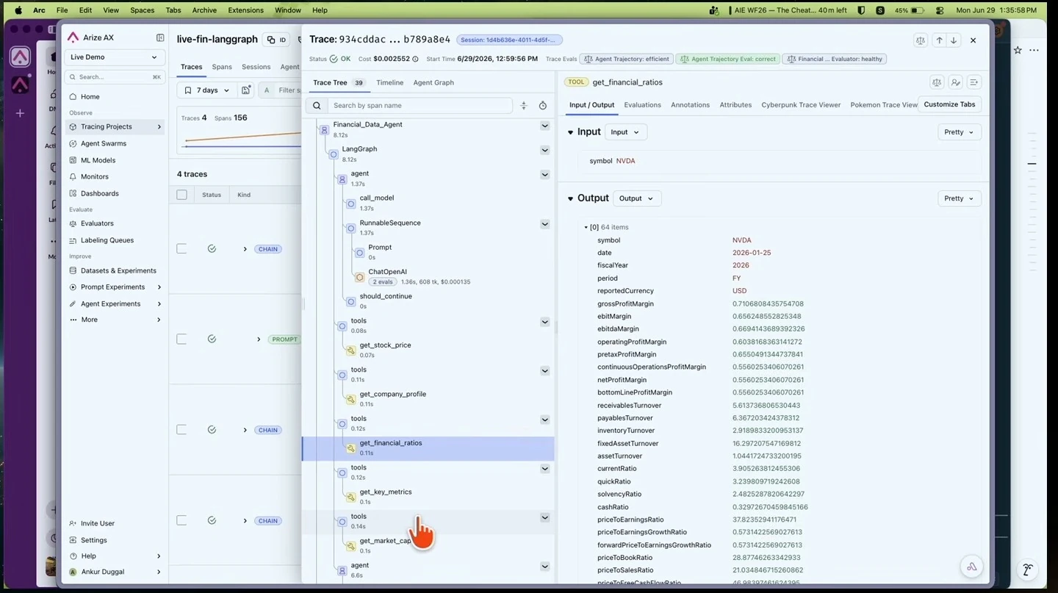Click the stopwatch latency icon in trace tree
This screenshot has height=593, width=1058.
pos(543,106)
